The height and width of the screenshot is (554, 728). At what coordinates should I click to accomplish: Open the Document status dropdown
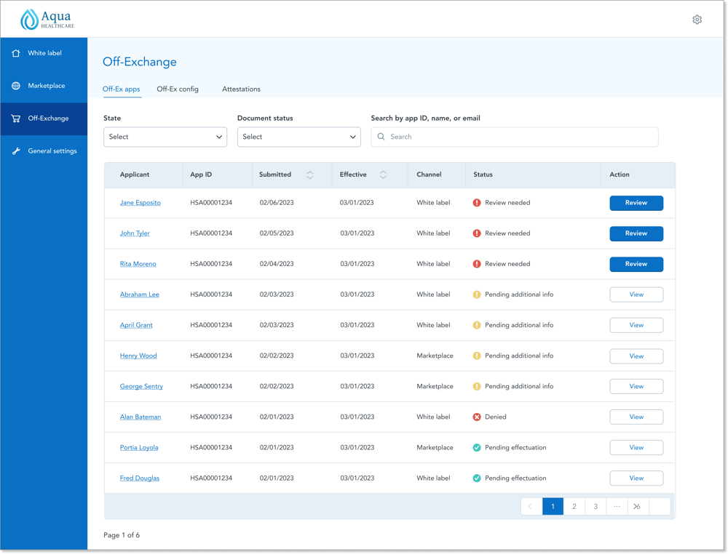click(299, 137)
